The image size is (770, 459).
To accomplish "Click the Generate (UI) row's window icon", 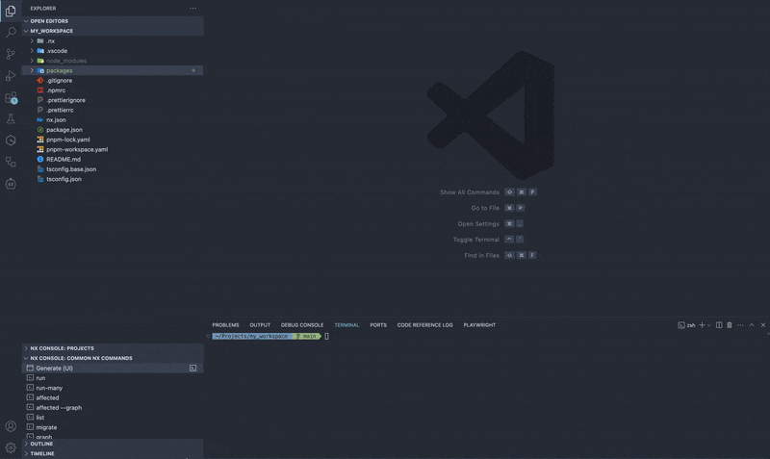I will point(30,368).
